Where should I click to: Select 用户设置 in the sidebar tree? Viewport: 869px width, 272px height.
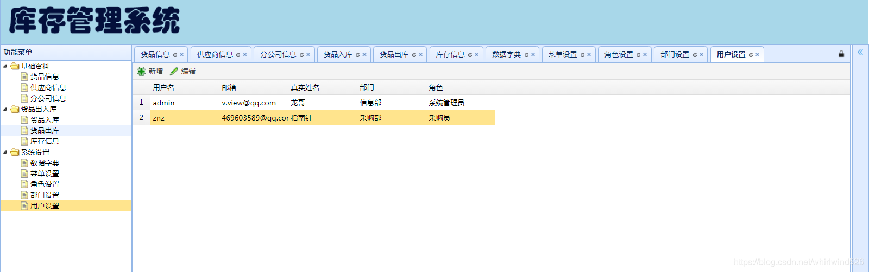(45, 206)
